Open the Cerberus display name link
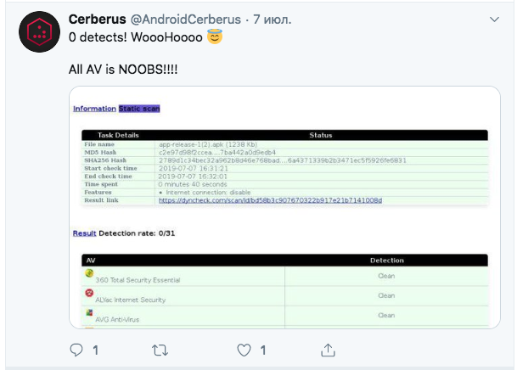This screenshot has height=370, width=517. coord(98,19)
